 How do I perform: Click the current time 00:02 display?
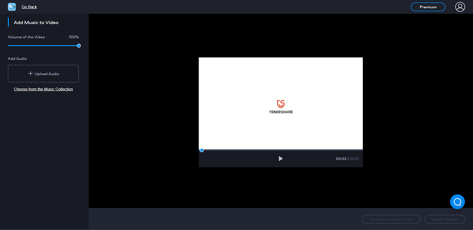(x=341, y=159)
